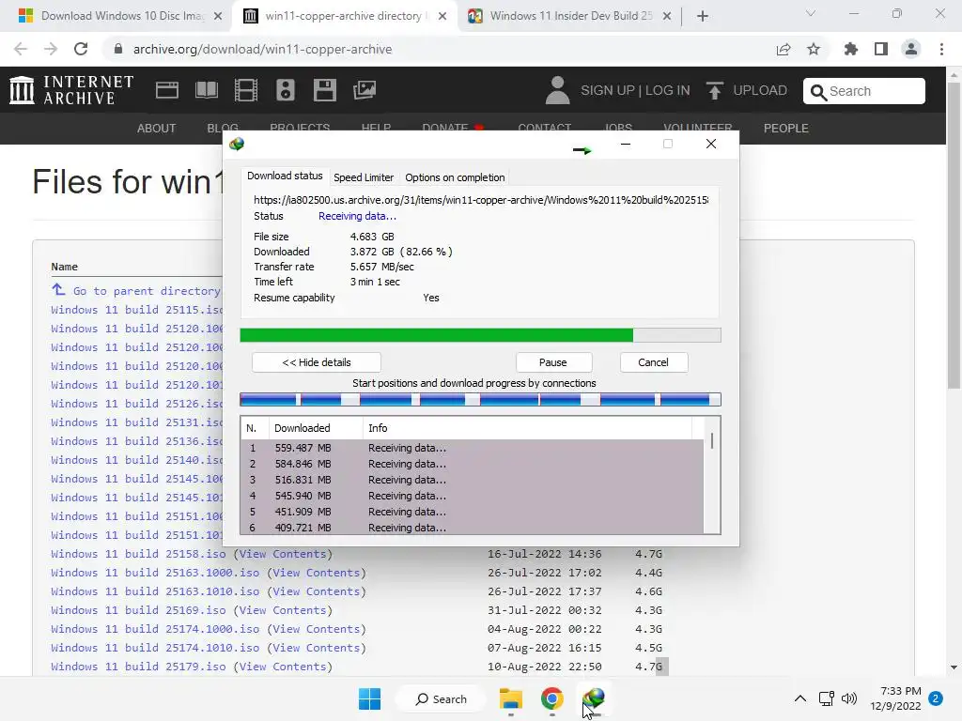This screenshot has width=962, height=721.
Task: Open Chrome extensions puzzle icon
Action: tap(850, 49)
